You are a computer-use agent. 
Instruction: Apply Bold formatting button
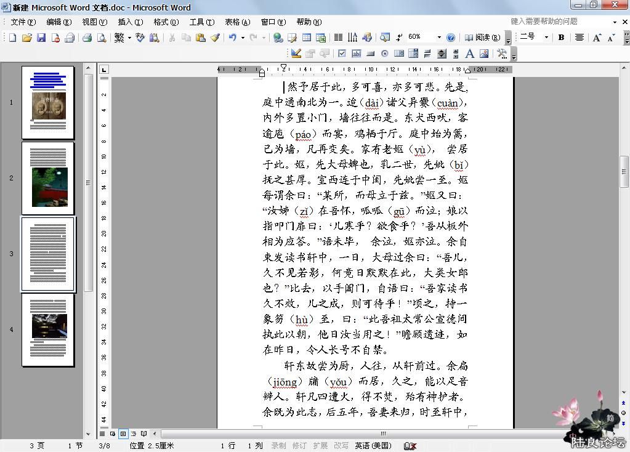pos(561,38)
